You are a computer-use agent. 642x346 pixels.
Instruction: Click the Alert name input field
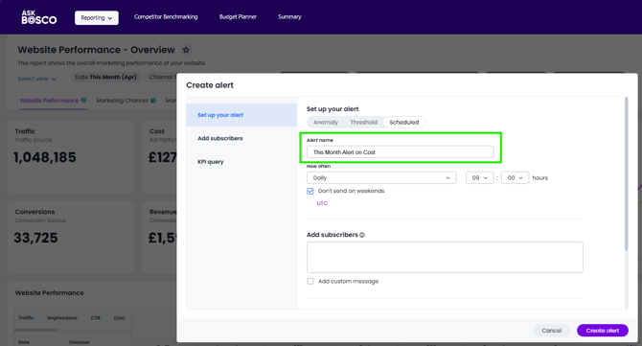(400, 151)
